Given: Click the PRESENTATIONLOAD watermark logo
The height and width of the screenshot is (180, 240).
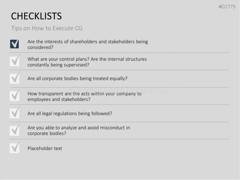Looking at the screenshot, I should click(119, 90).
